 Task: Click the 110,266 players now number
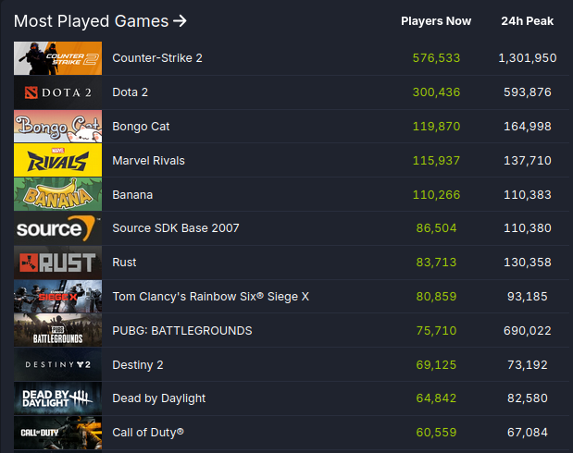pos(436,194)
